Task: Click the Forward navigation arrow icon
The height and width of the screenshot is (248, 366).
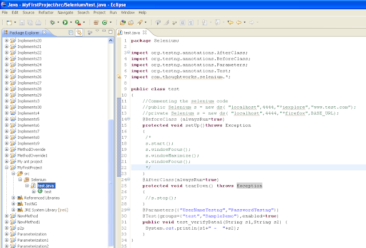Action: [x=252, y=22]
